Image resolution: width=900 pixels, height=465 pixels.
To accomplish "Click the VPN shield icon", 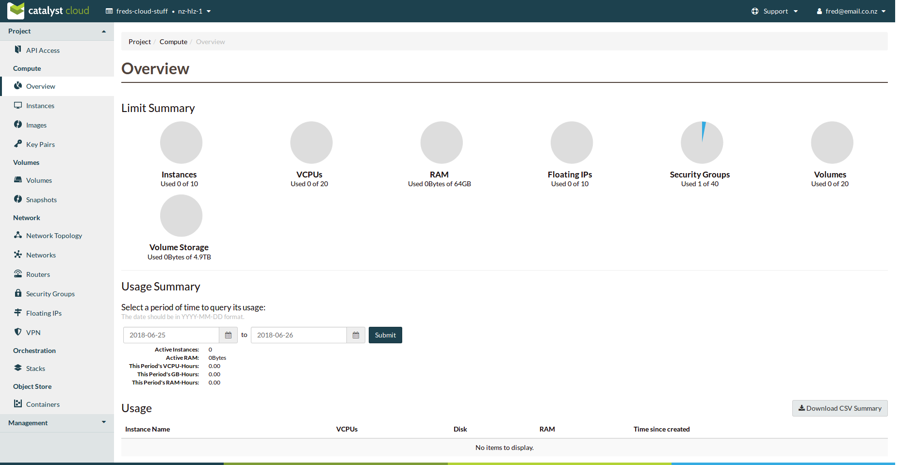I will (18, 332).
